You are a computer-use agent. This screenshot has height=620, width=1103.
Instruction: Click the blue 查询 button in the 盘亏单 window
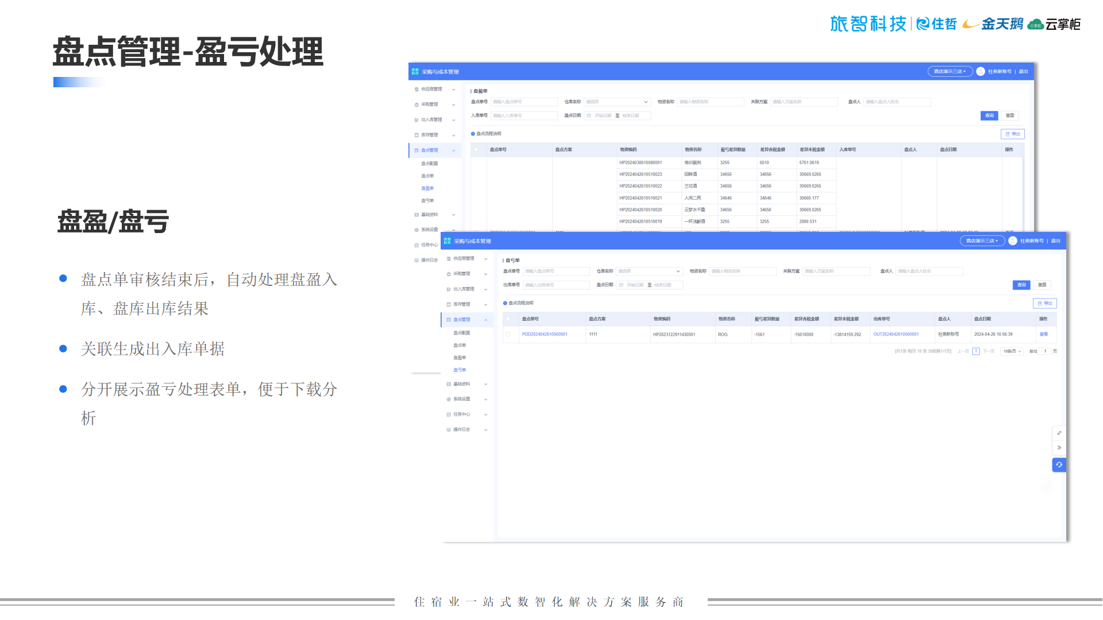[x=1021, y=285]
